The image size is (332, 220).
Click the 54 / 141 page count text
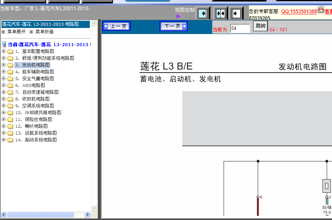[278, 29]
